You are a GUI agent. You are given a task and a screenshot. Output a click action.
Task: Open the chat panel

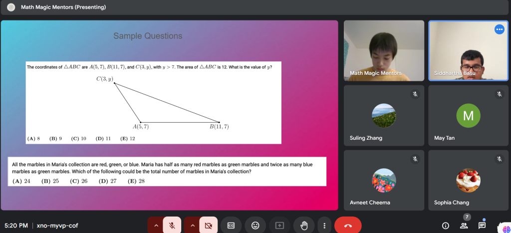[482, 226]
